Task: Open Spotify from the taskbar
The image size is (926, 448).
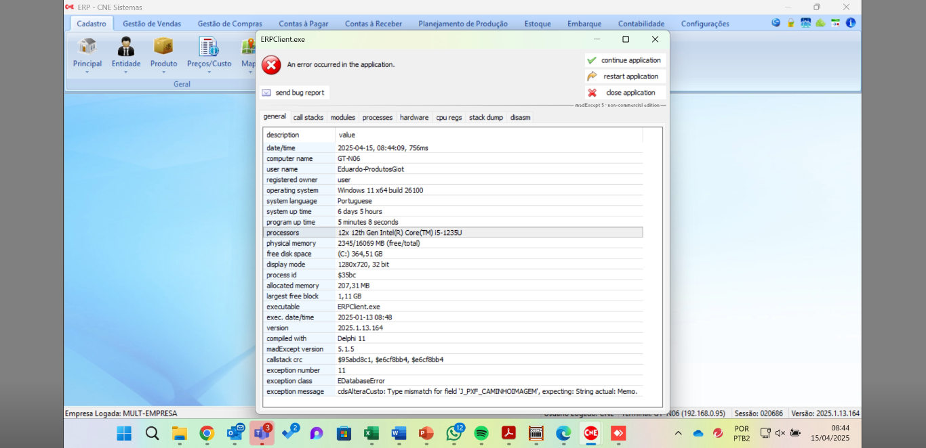Action: tap(481, 433)
